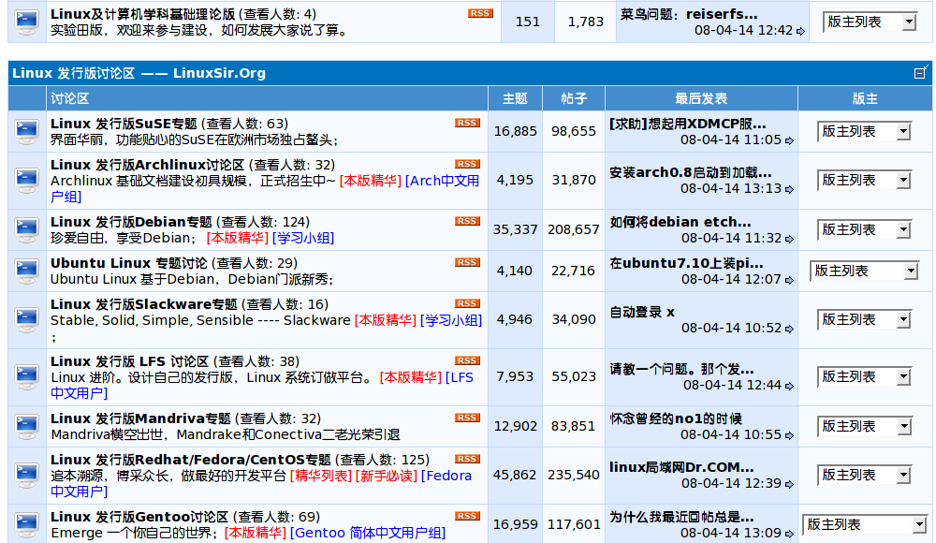Open RSS feed for Debian专题
The width and height of the screenshot is (936, 543).
pos(467,222)
